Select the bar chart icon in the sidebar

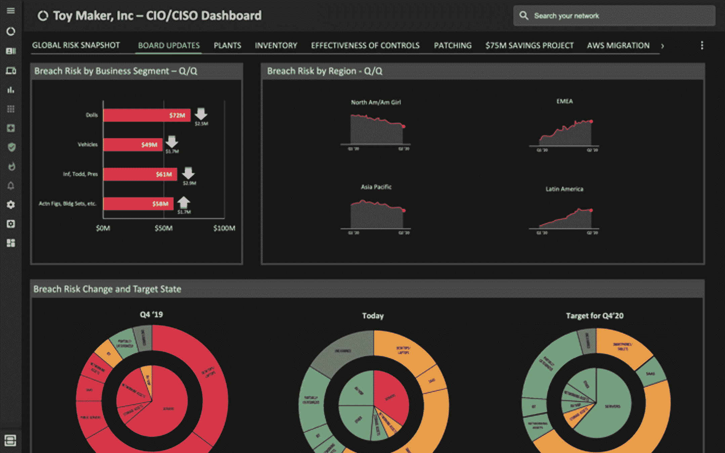[11, 90]
